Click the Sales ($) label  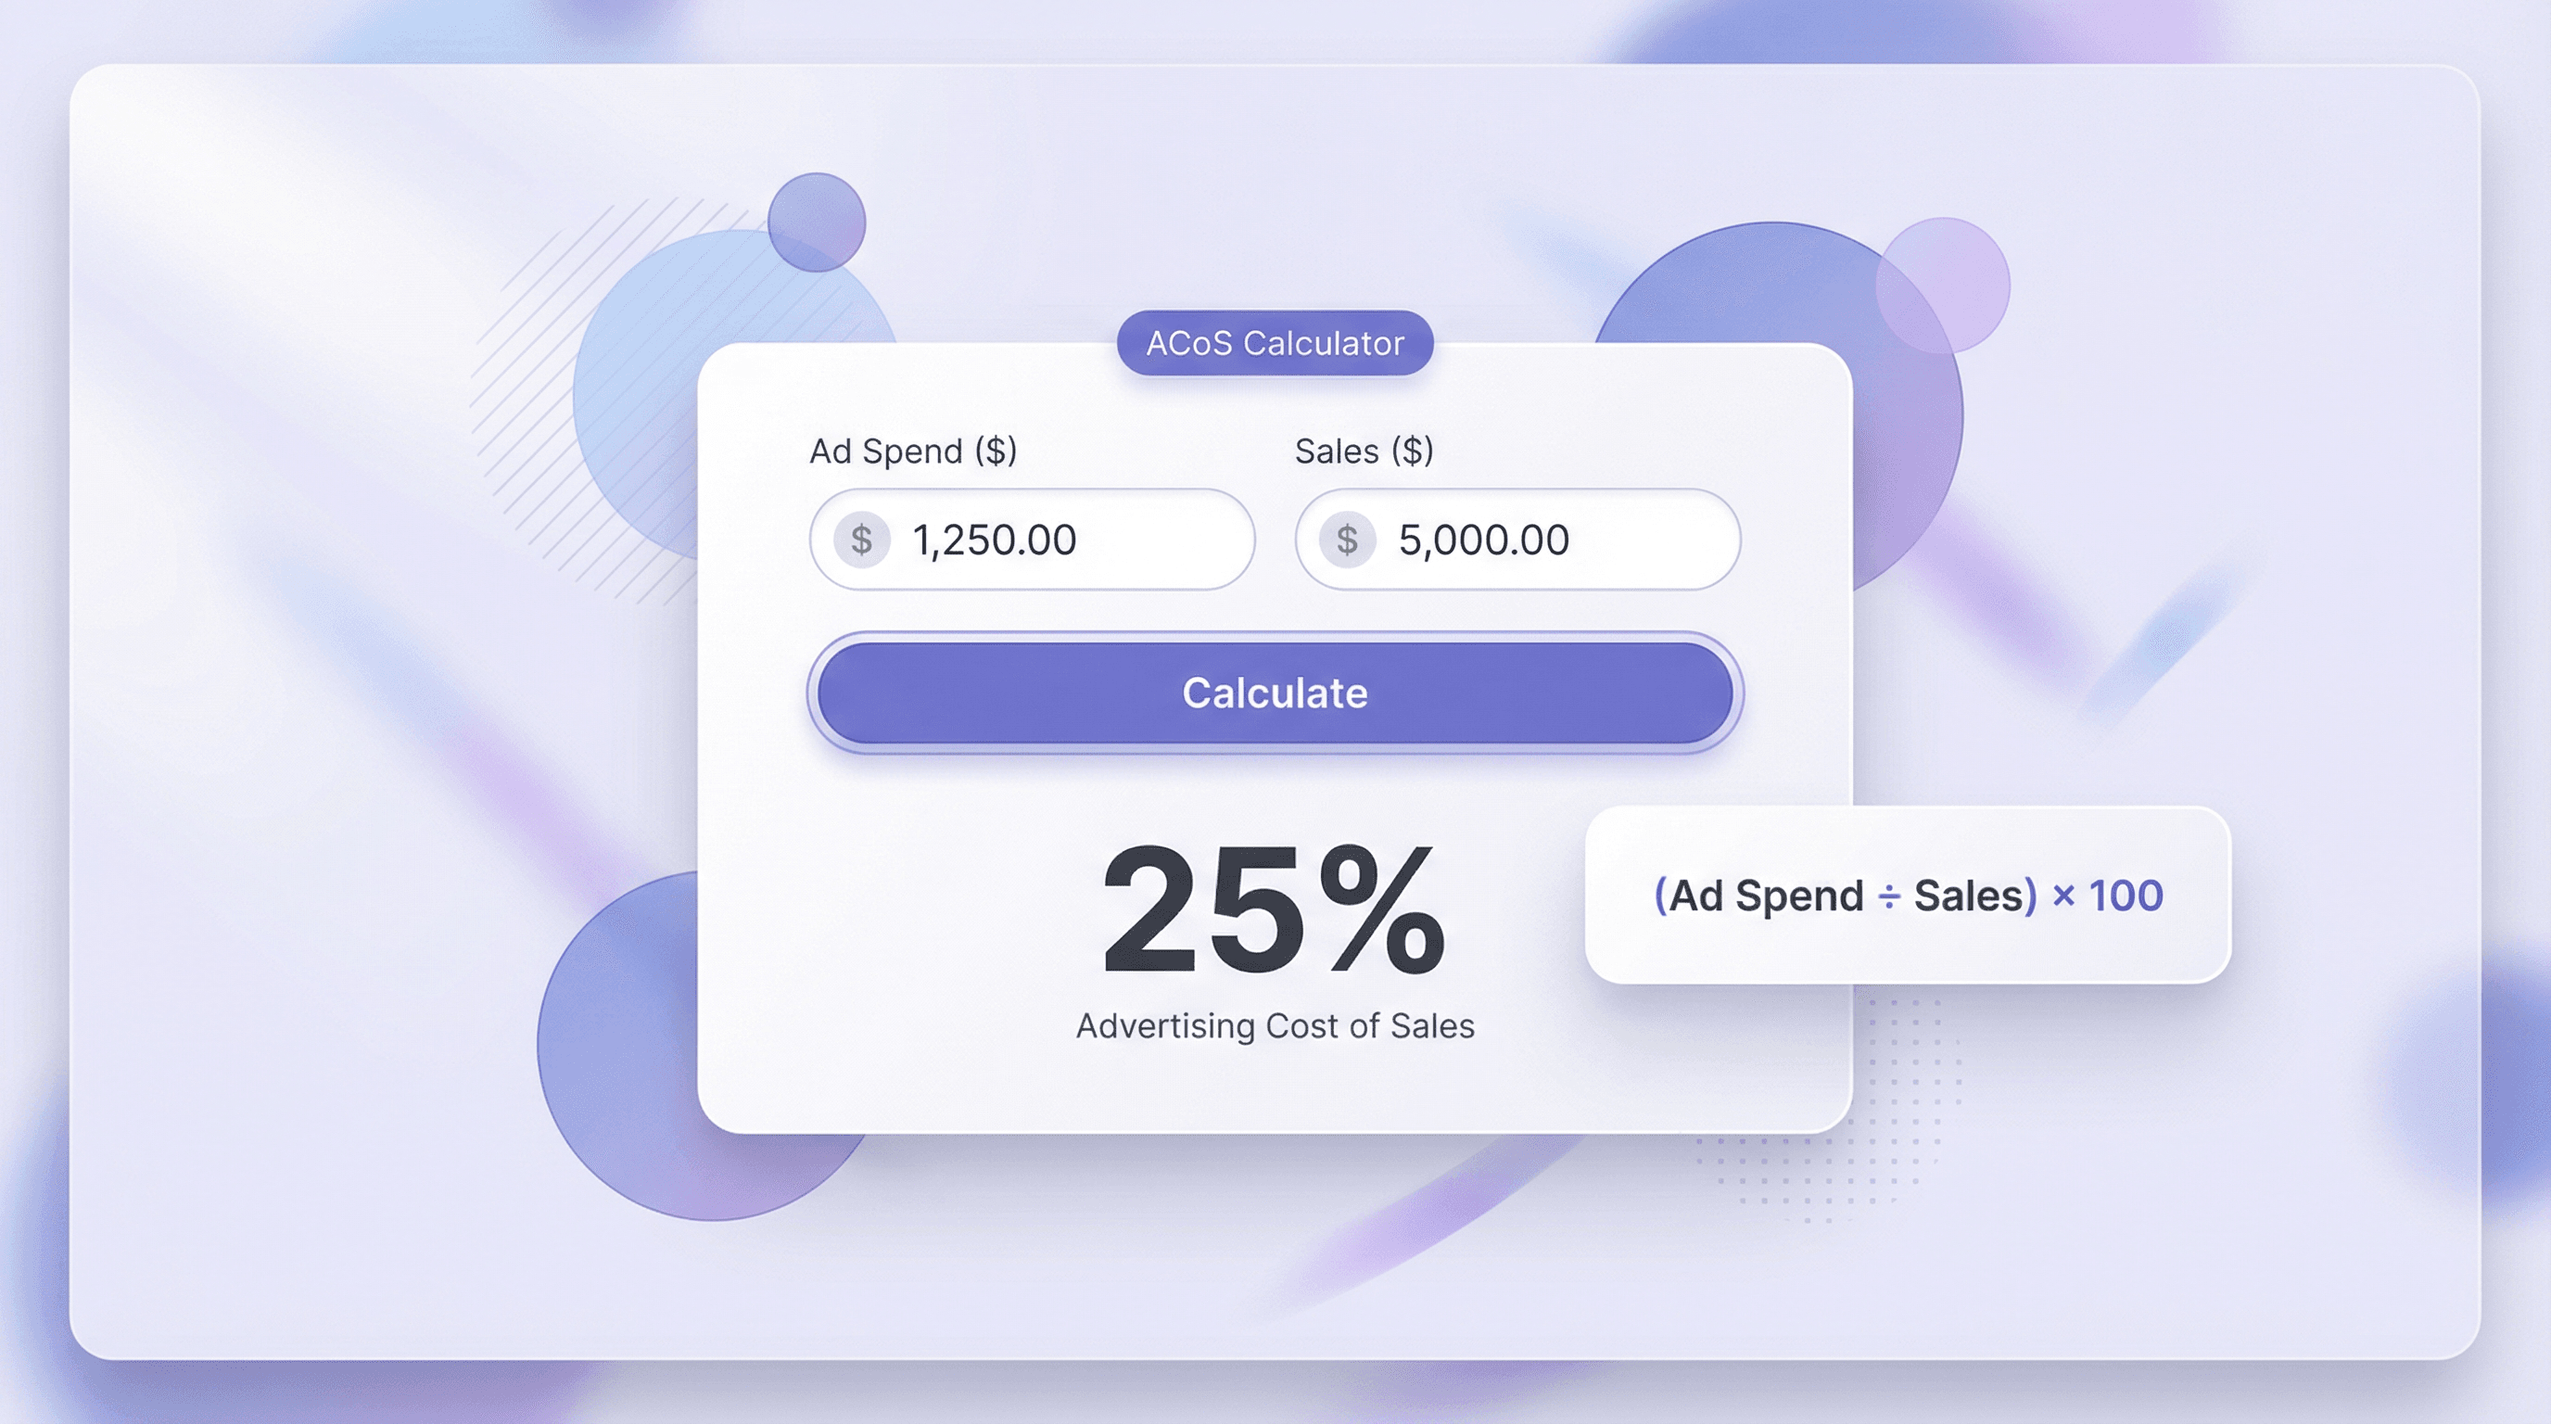[x=1364, y=451]
